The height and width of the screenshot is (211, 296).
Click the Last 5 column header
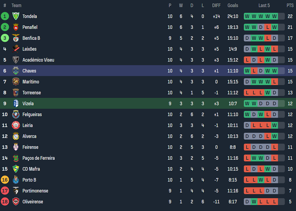tap(264, 5)
